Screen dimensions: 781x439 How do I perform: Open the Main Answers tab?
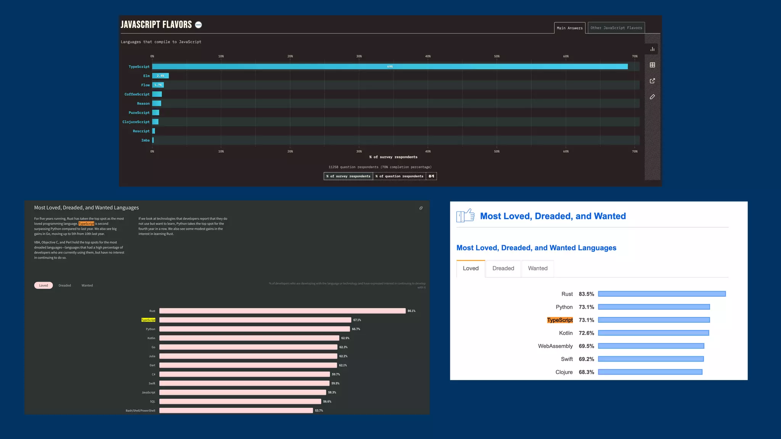569,28
